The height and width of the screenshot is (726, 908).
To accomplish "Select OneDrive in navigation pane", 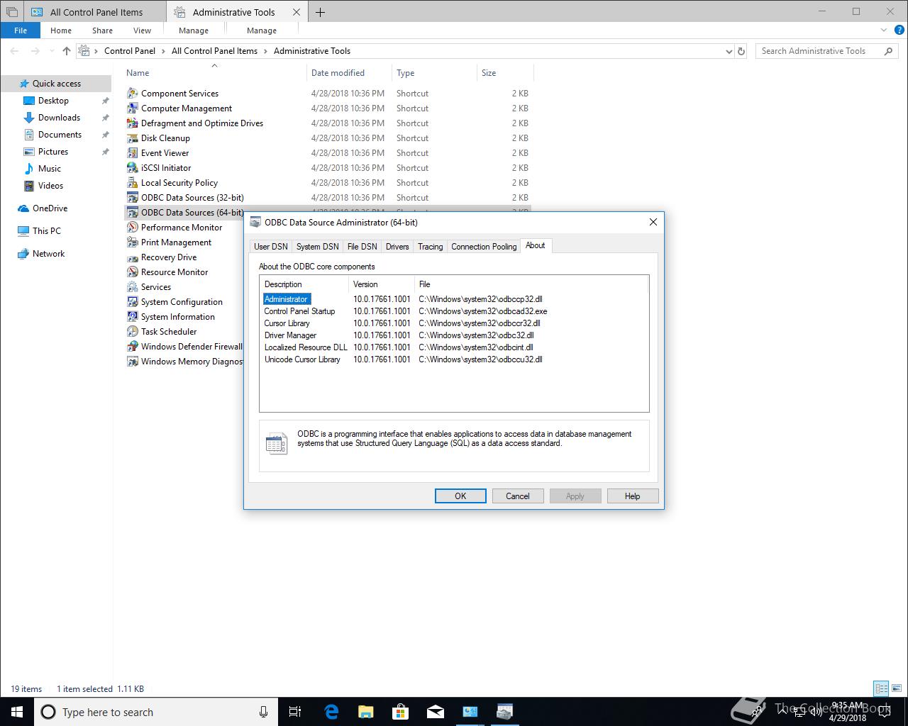I will (x=50, y=208).
